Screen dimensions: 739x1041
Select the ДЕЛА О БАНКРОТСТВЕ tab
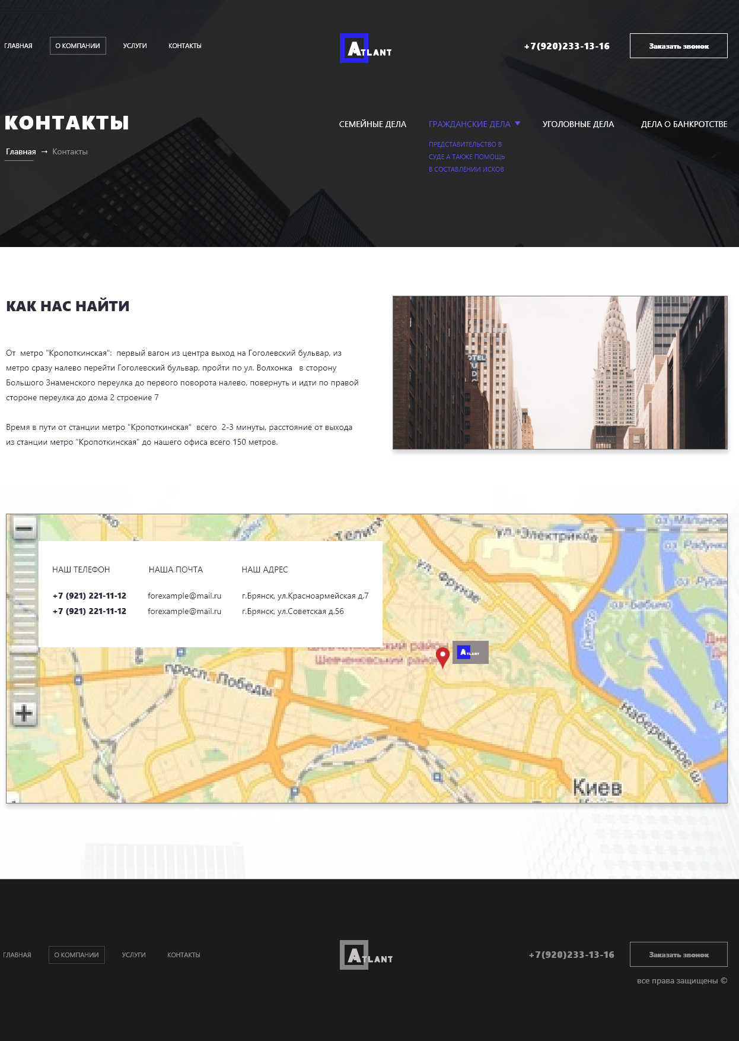click(x=684, y=124)
